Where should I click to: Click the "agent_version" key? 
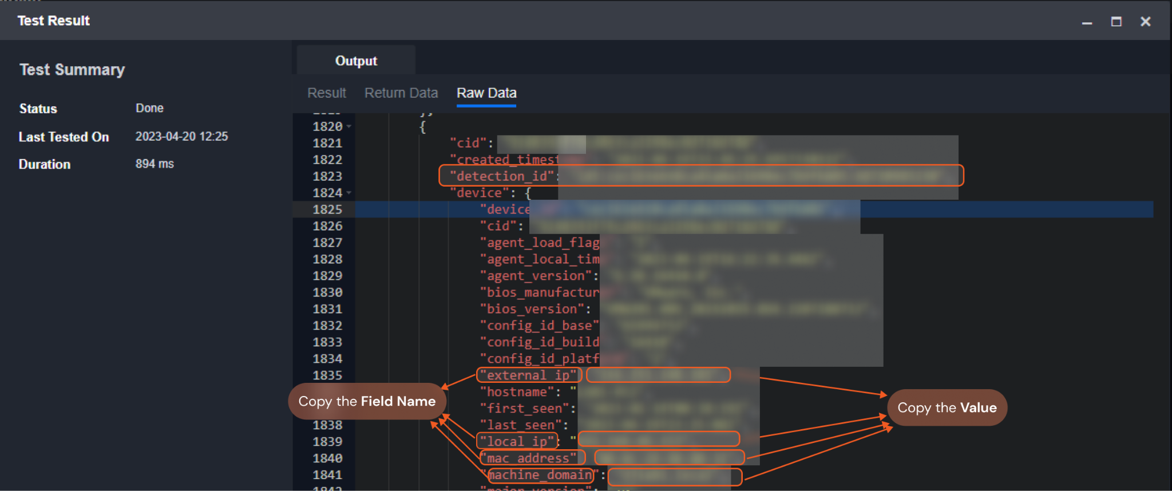tap(536, 276)
